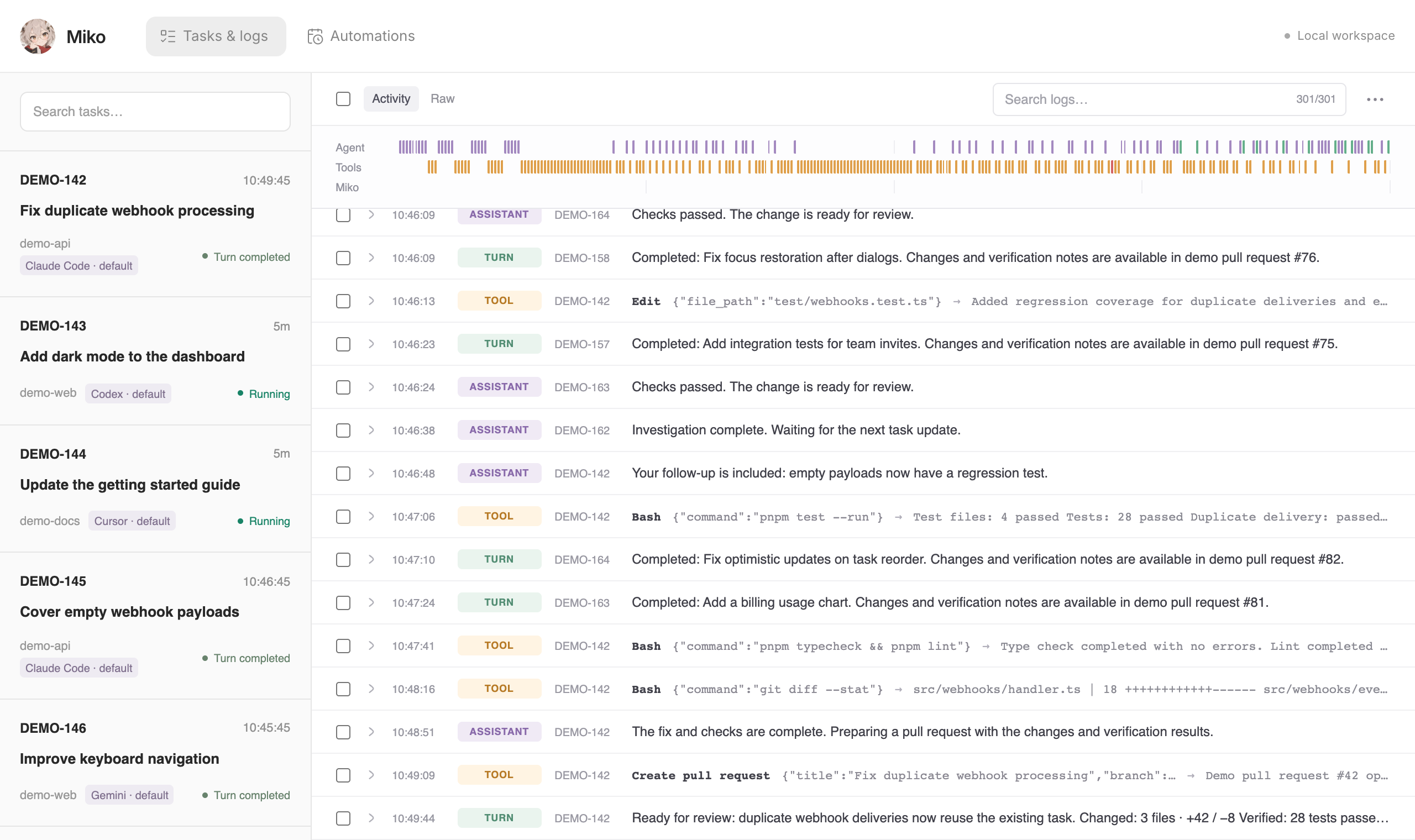Check the 10:46:13 Edit tool row checkbox
Screen dimensions: 1415x840
(343, 301)
